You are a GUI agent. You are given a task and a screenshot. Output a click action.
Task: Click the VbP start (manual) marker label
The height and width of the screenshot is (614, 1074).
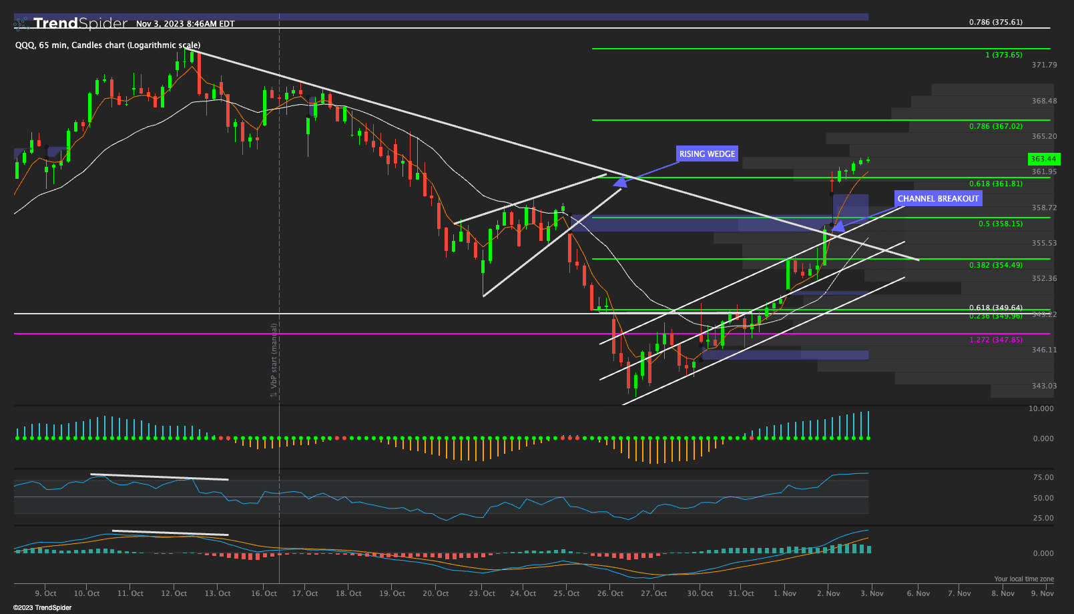(273, 357)
